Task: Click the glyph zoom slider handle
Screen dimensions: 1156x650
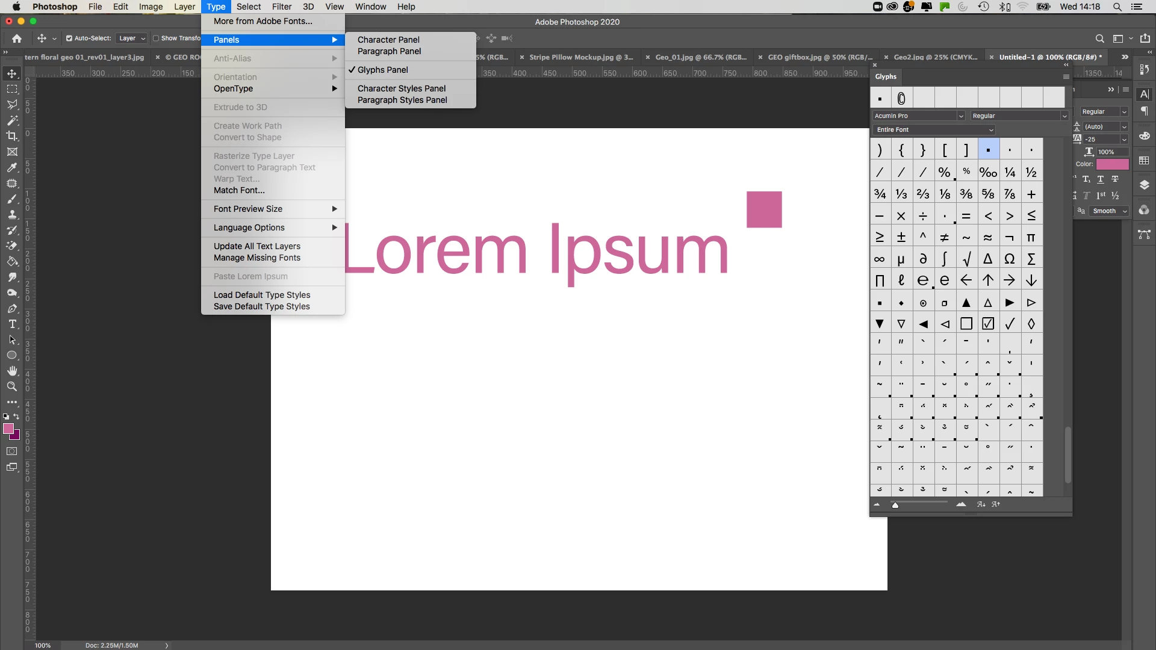Action: (895, 506)
